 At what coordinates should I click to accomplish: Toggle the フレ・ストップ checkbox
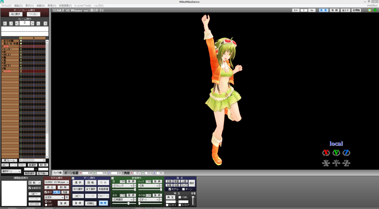[180, 205]
